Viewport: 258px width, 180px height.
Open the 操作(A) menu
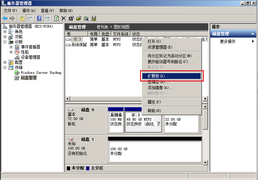coord(29,11)
